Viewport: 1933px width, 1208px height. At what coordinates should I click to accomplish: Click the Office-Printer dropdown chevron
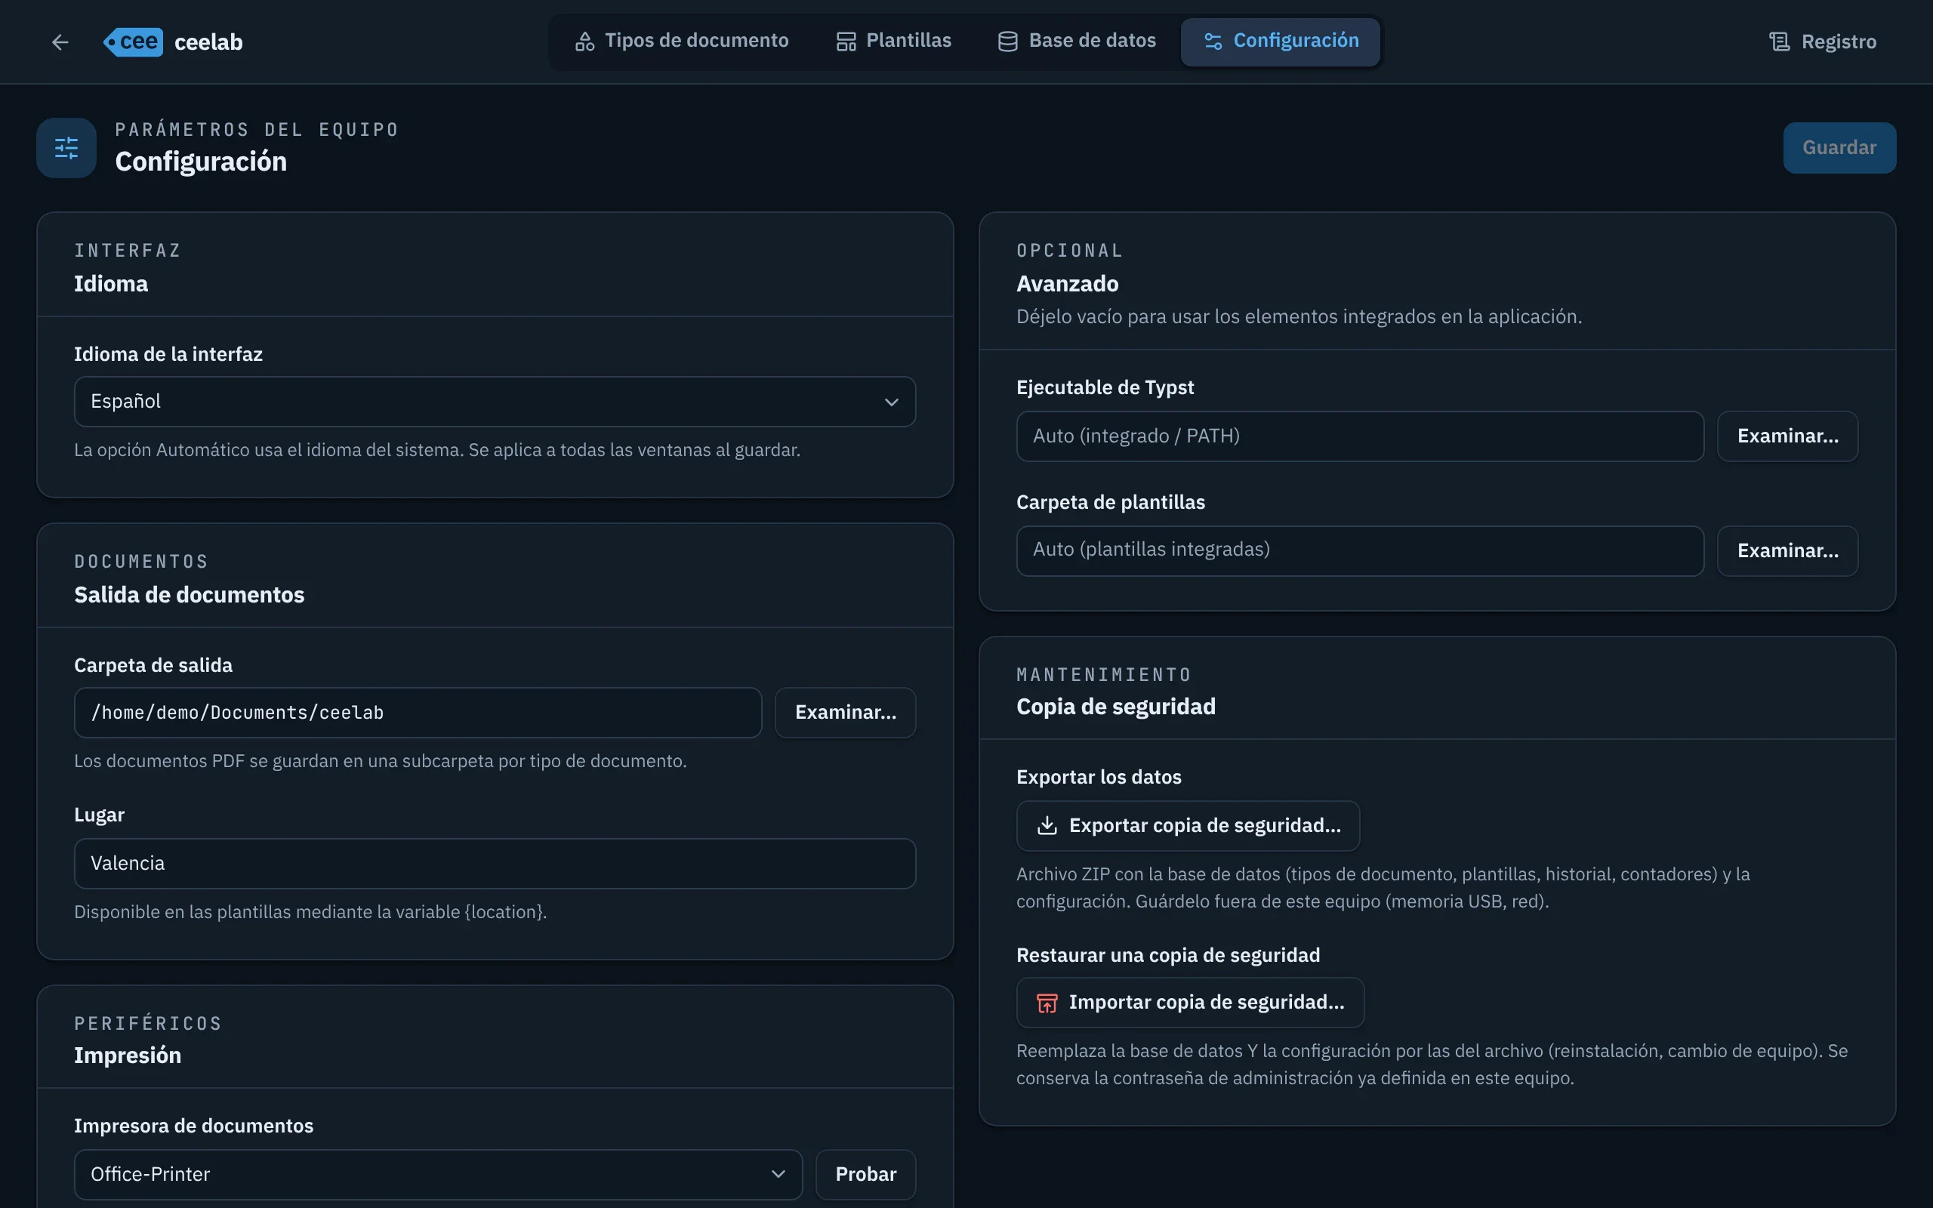tap(778, 1175)
